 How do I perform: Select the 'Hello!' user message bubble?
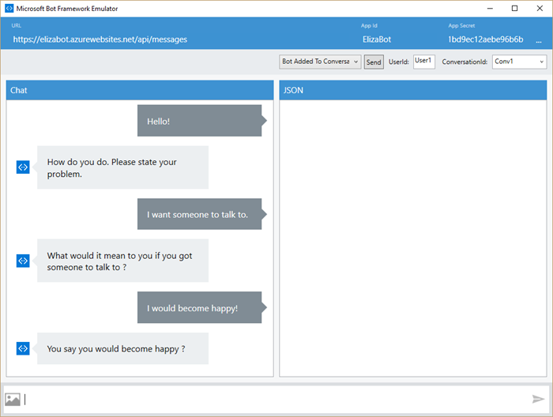tap(202, 121)
